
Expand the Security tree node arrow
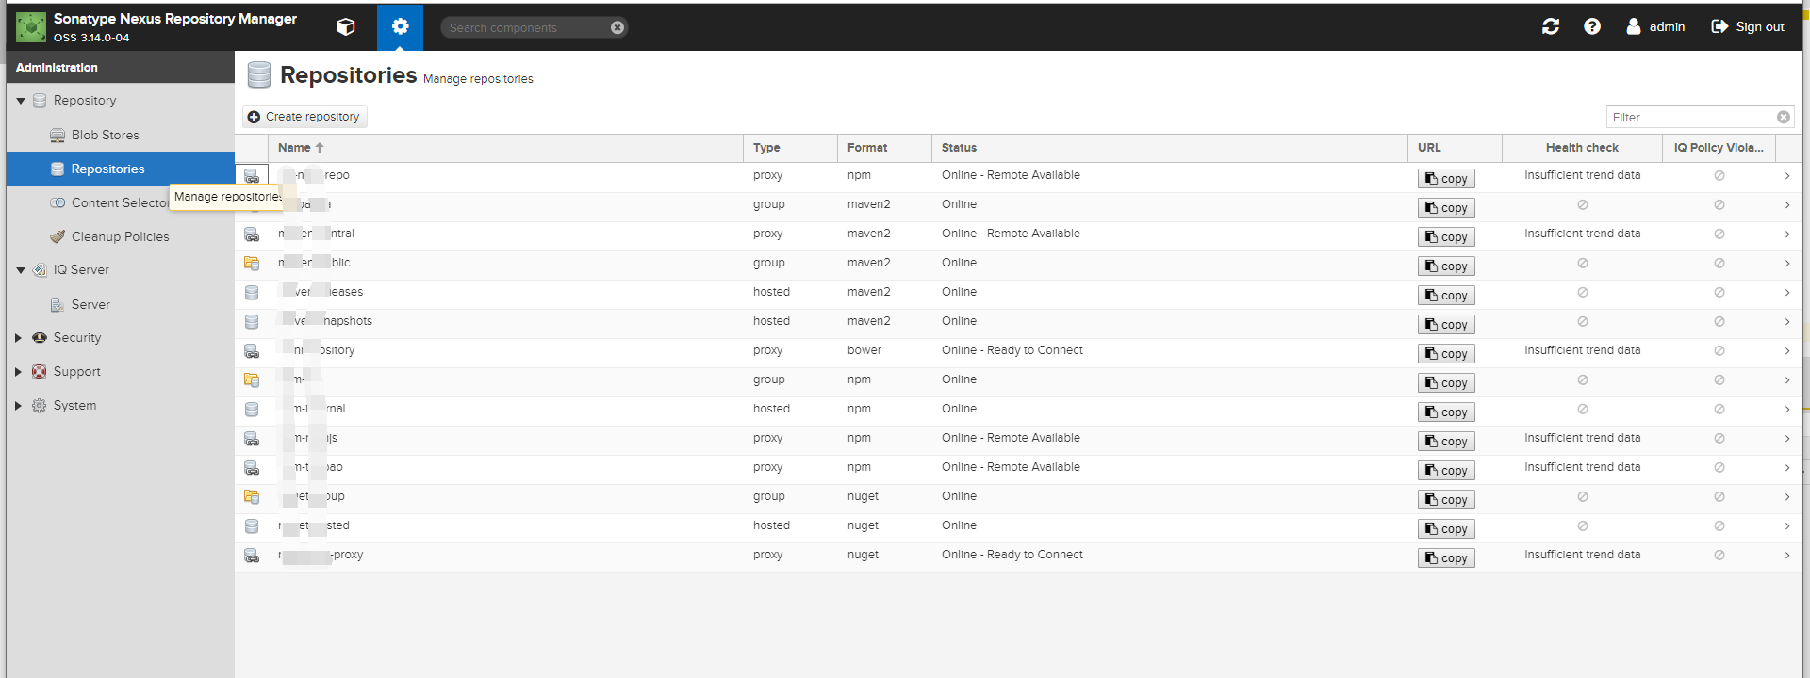[18, 338]
